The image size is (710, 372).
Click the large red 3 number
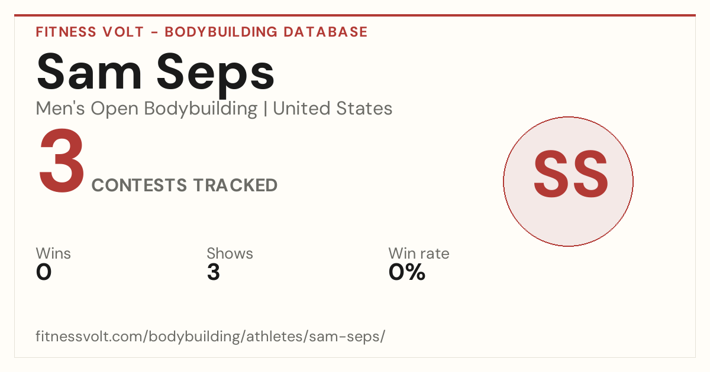[x=62, y=162]
